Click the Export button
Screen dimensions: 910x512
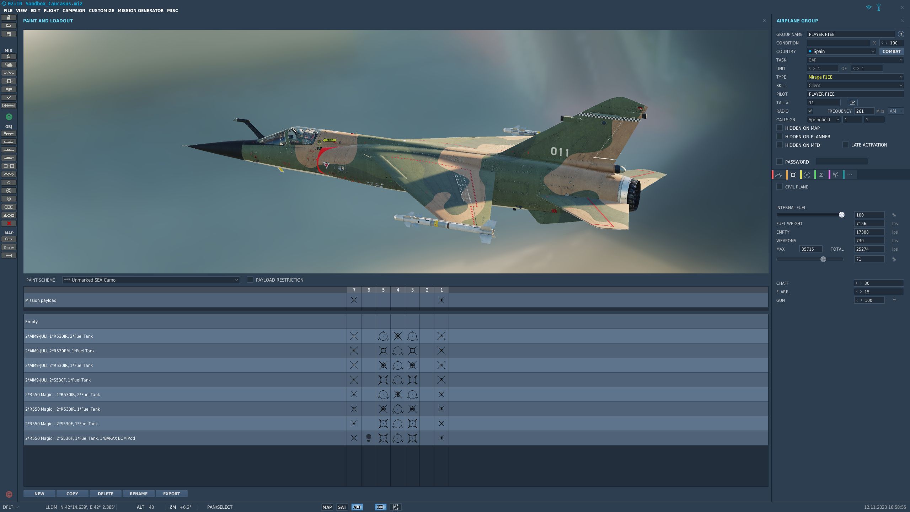click(x=171, y=494)
